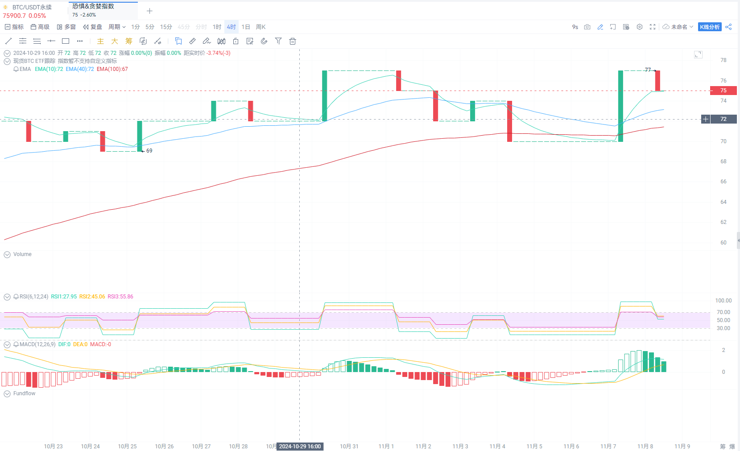Add a new tab with plus button
The image size is (740, 451).
click(x=149, y=11)
